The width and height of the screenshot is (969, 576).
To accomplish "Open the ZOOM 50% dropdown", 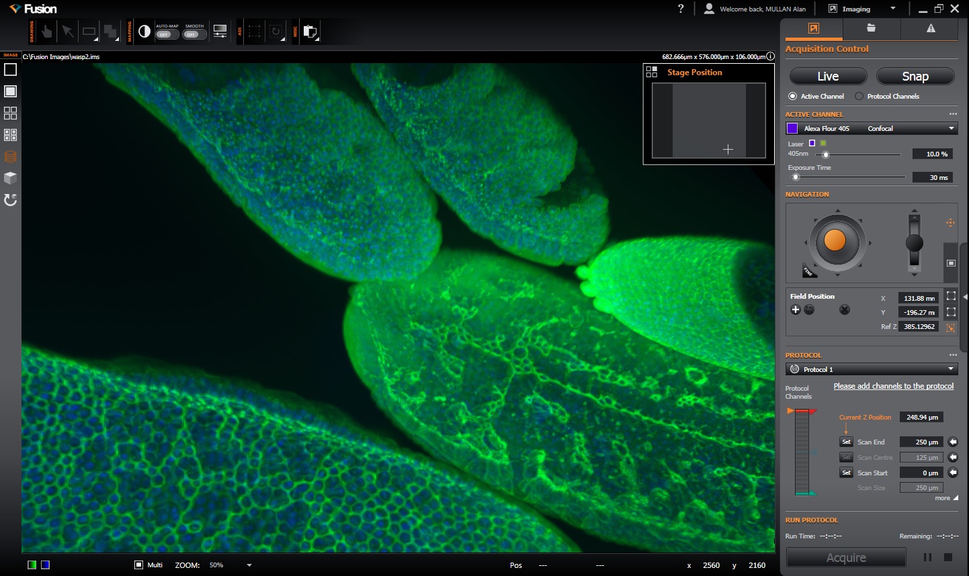I will click(249, 565).
